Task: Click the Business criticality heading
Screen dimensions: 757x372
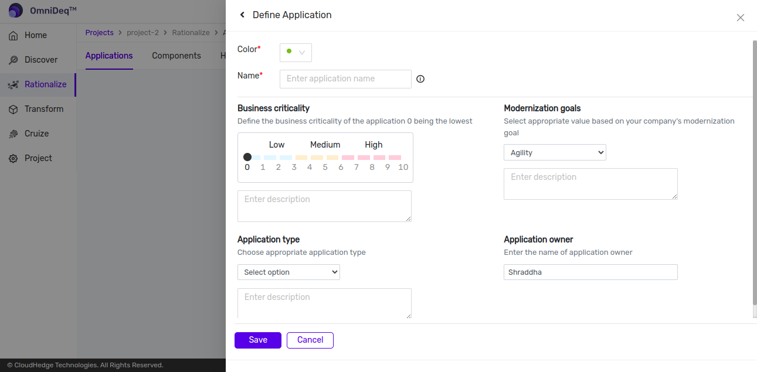Action: tap(273, 108)
